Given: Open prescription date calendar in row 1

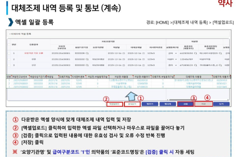Looking at the screenshot, I should pos(124,53).
